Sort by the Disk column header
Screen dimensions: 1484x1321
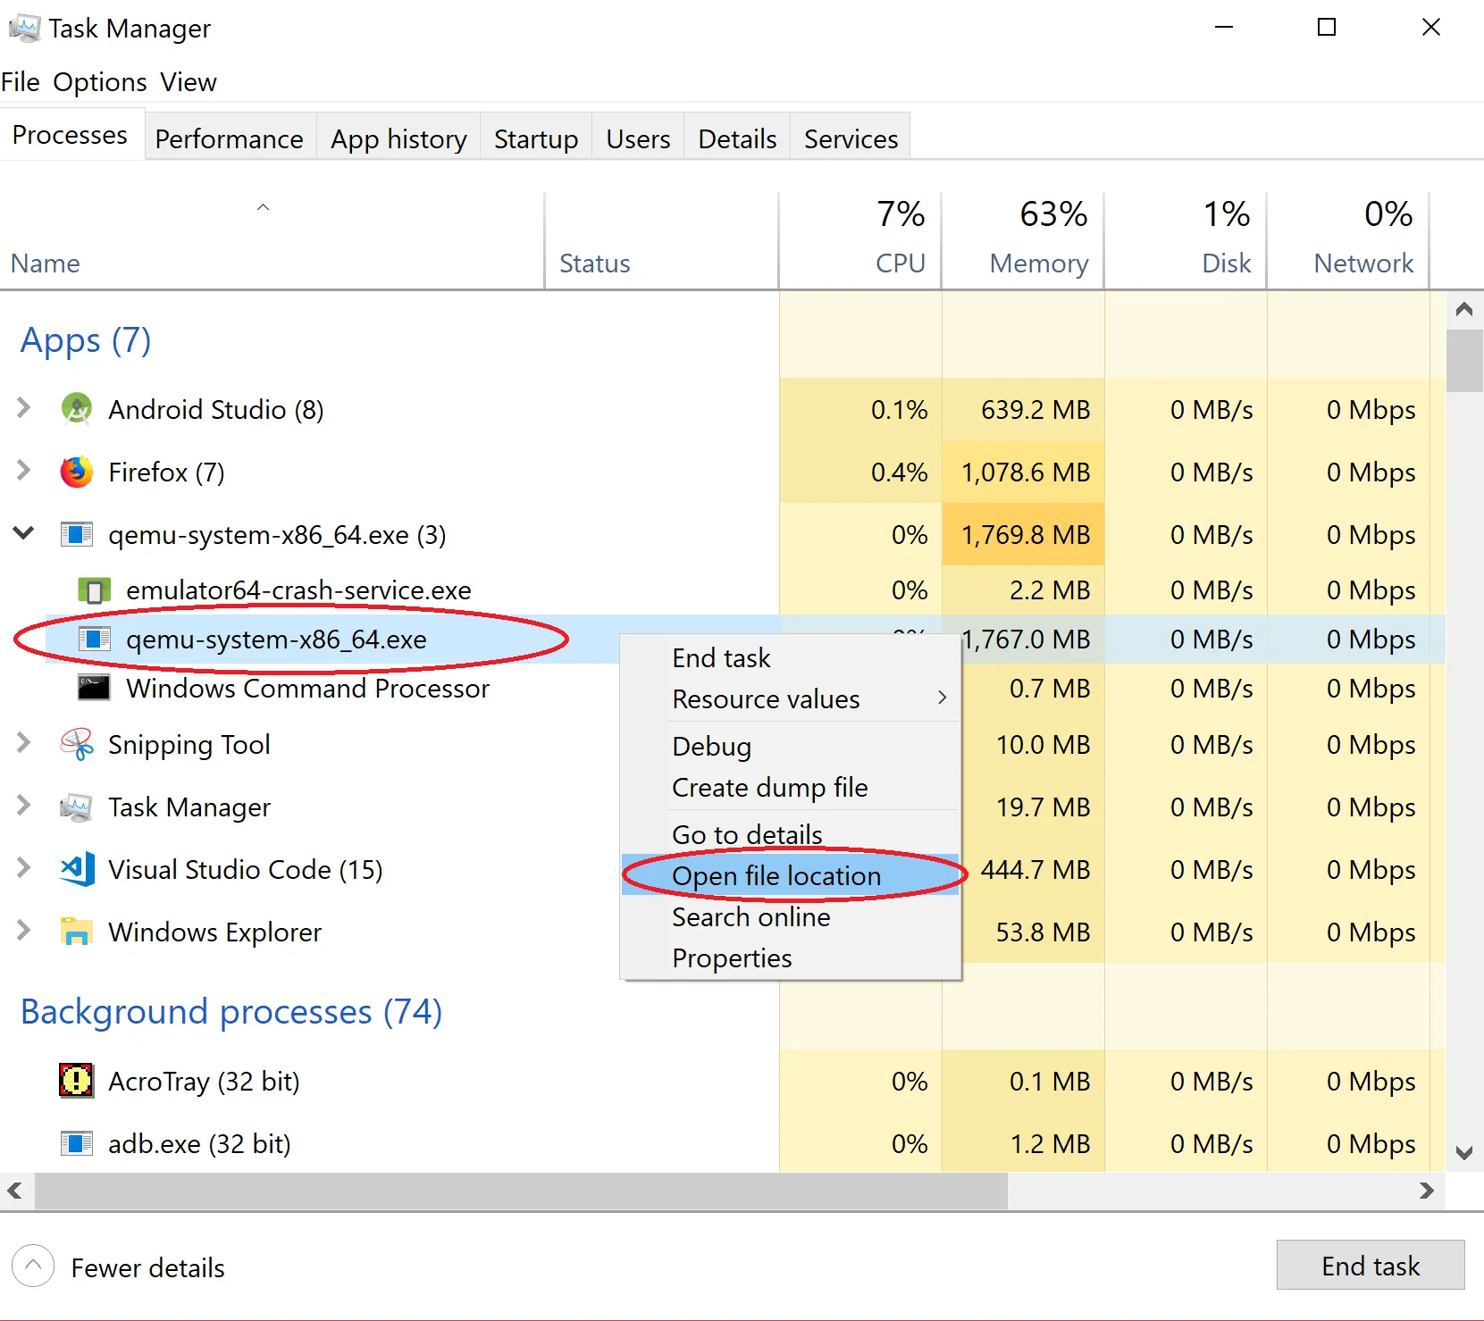(1186, 241)
